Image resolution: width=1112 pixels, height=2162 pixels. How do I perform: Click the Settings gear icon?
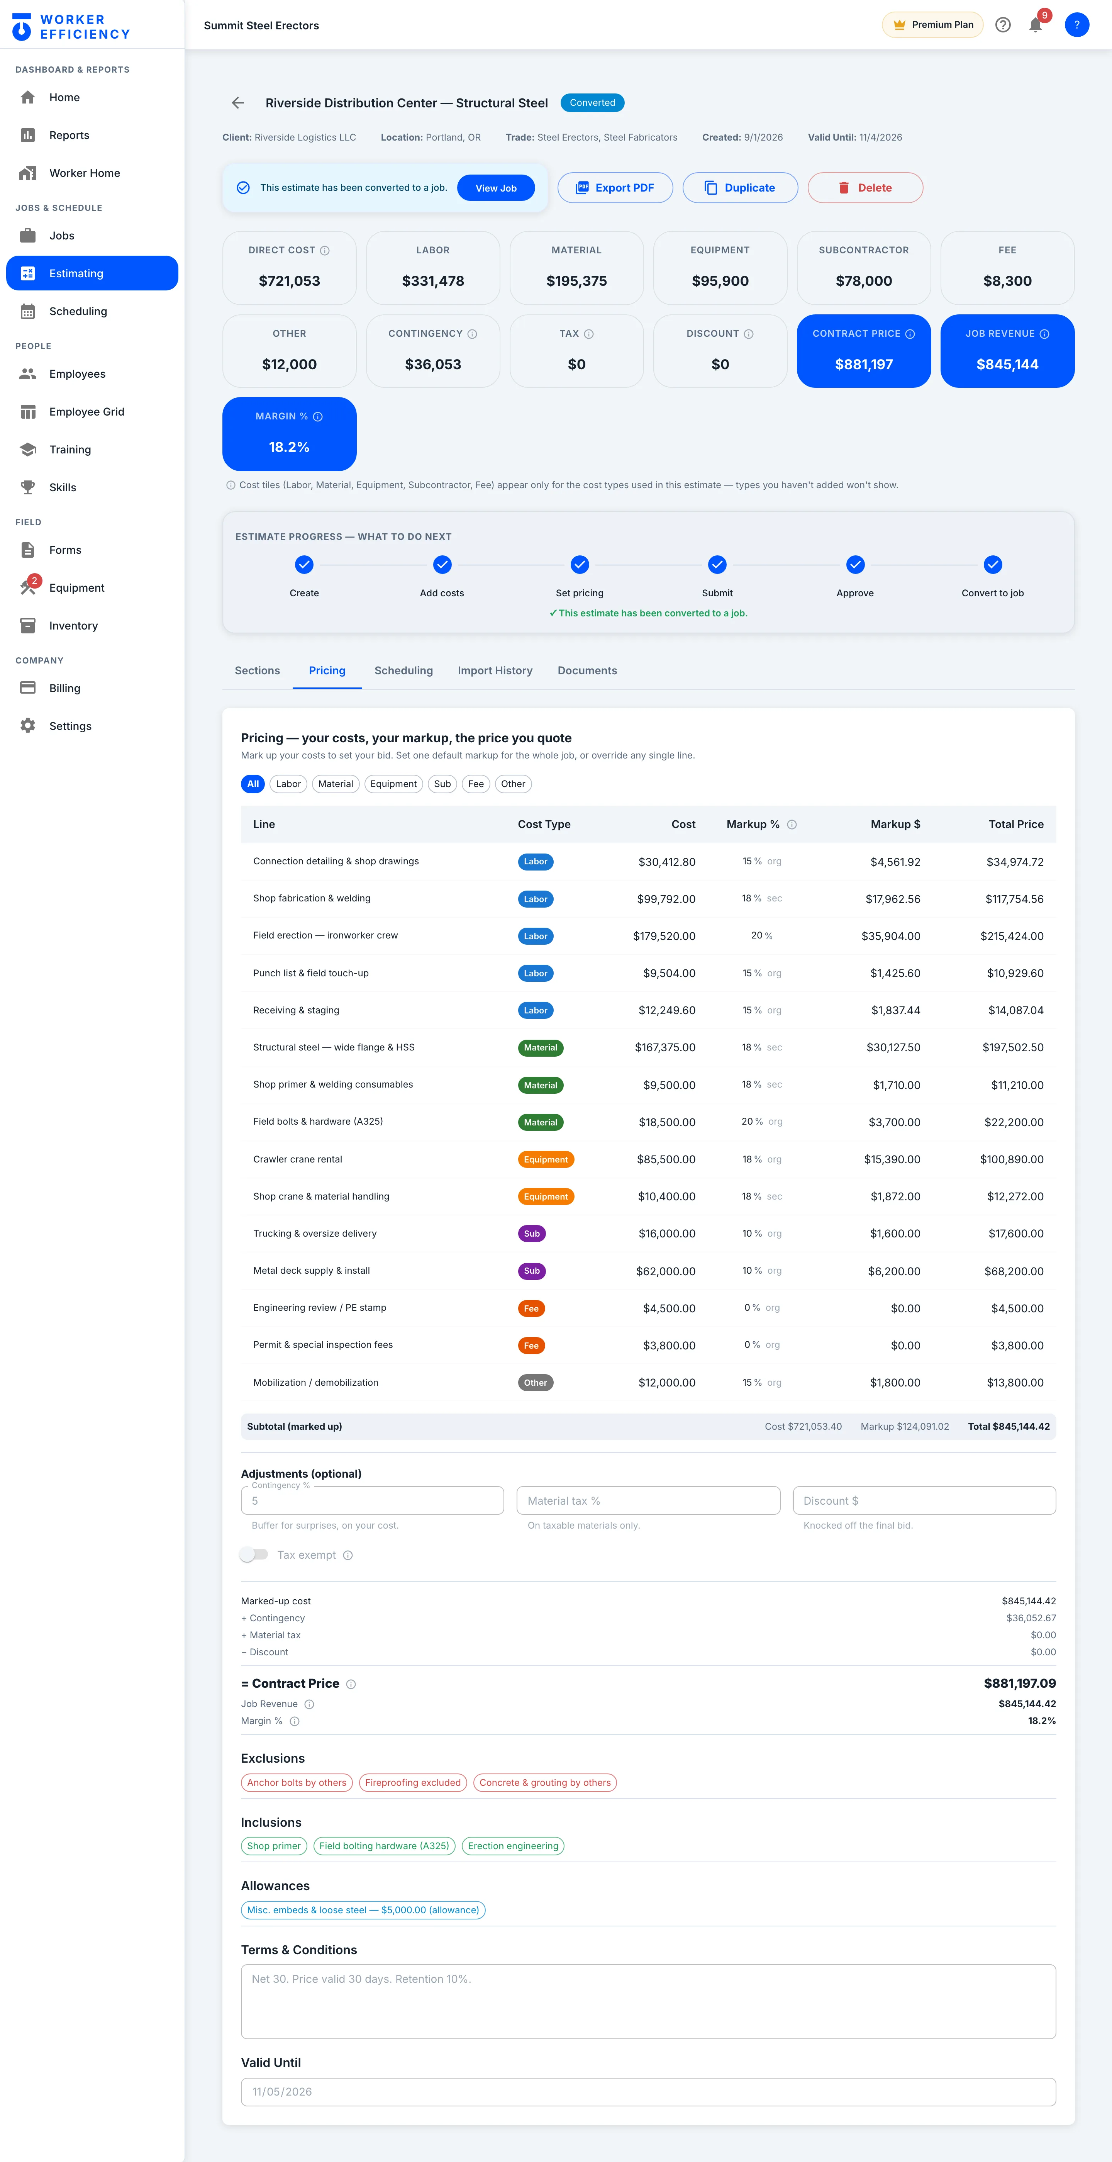coord(28,726)
